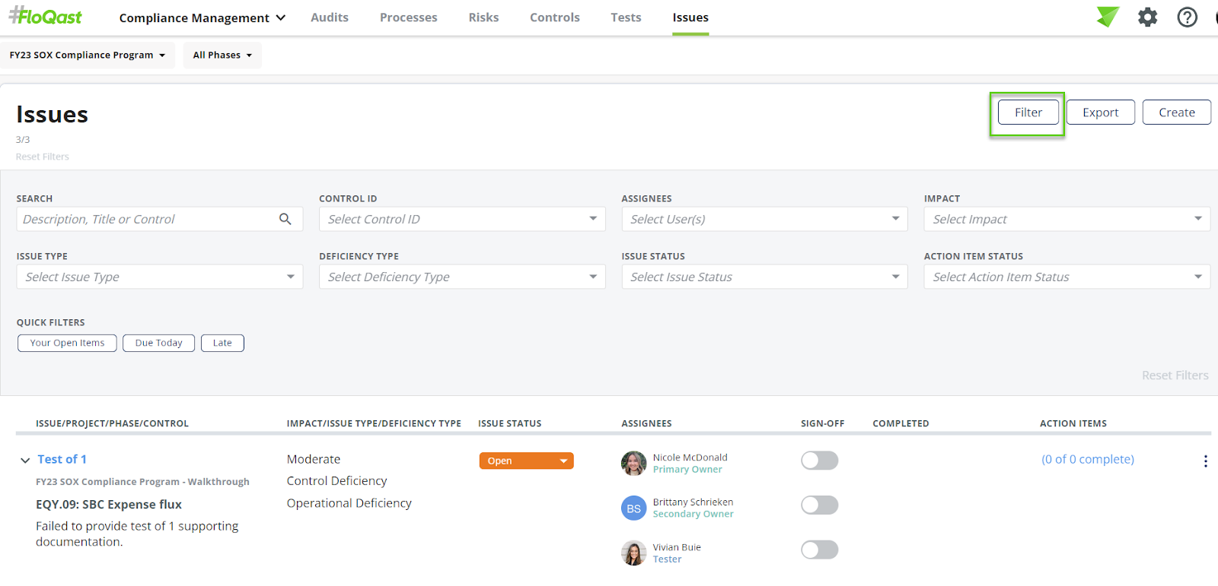Click the IMPACT/ISSUE TYPE/DEFICIENCY TYPE column header

(x=374, y=423)
